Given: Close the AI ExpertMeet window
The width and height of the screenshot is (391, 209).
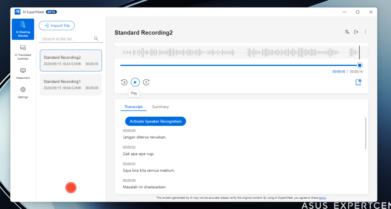Looking at the screenshot, I should point(371,12).
